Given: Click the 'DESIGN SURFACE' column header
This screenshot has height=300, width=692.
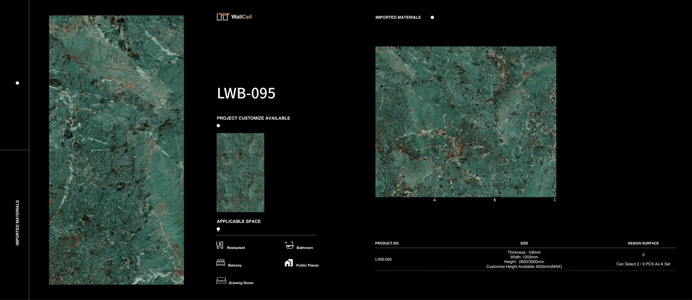Looking at the screenshot, I should tap(643, 243).
